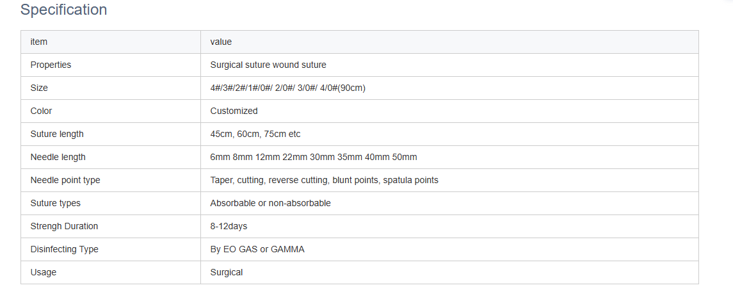733x299 pixels.
Task: Click the needle length millimeter values
Action: (x=313, y=157)
